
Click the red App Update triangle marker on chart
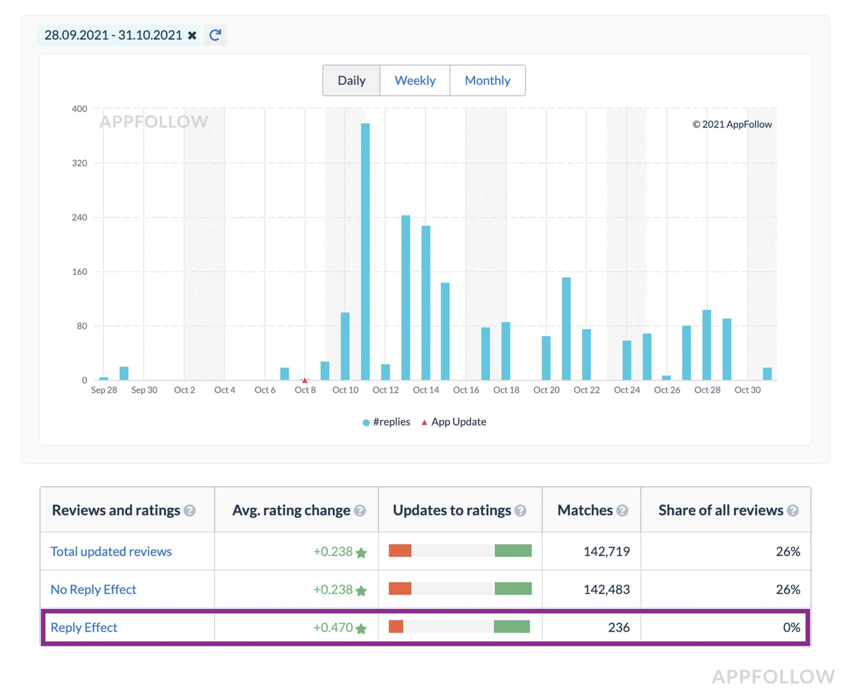point(305,380)
